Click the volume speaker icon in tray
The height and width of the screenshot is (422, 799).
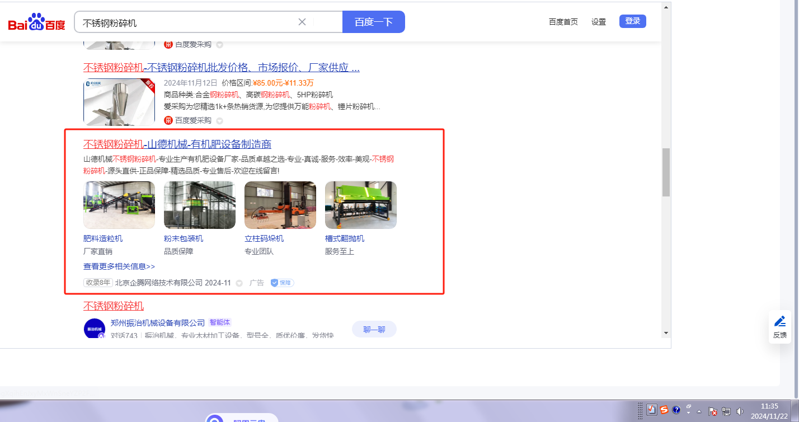point(740,411)
